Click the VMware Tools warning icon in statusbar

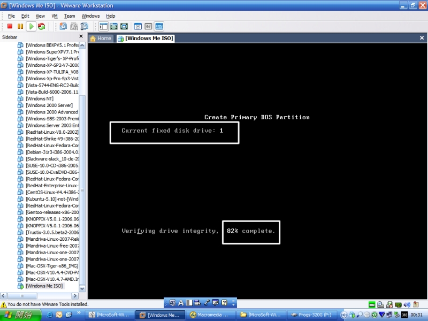[4, 304]
